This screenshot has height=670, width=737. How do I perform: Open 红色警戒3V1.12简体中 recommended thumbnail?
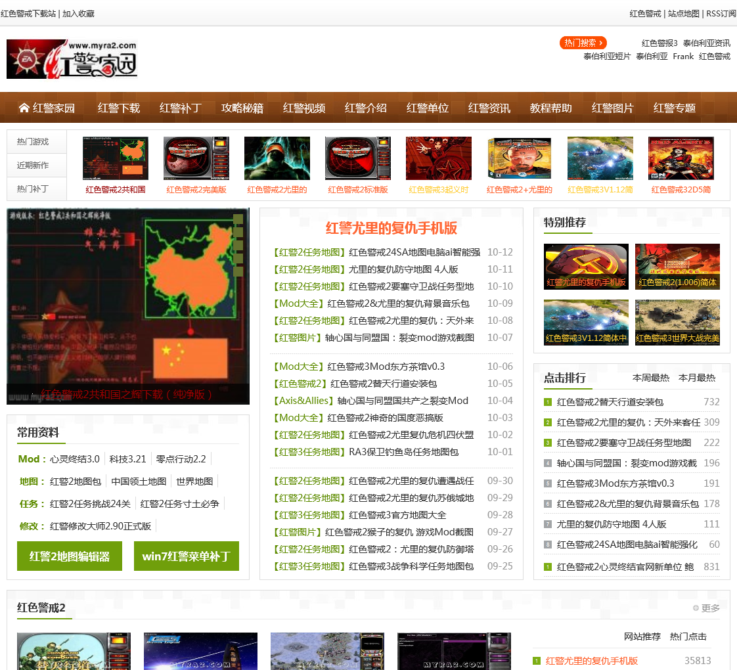586,323
